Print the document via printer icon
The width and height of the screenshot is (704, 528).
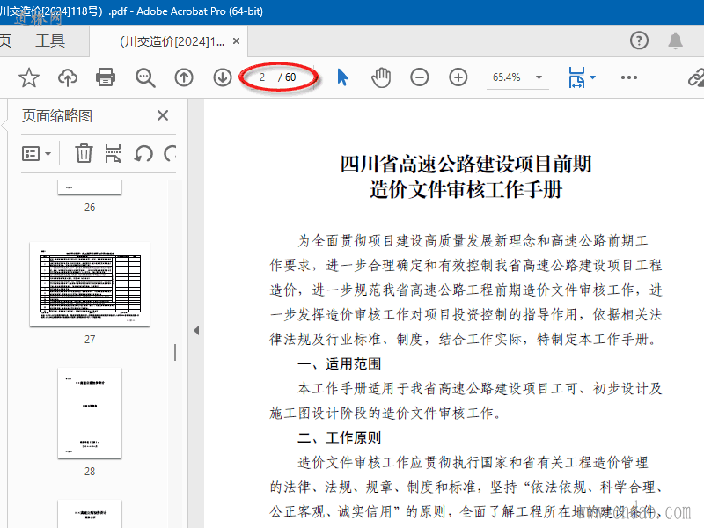106,77
